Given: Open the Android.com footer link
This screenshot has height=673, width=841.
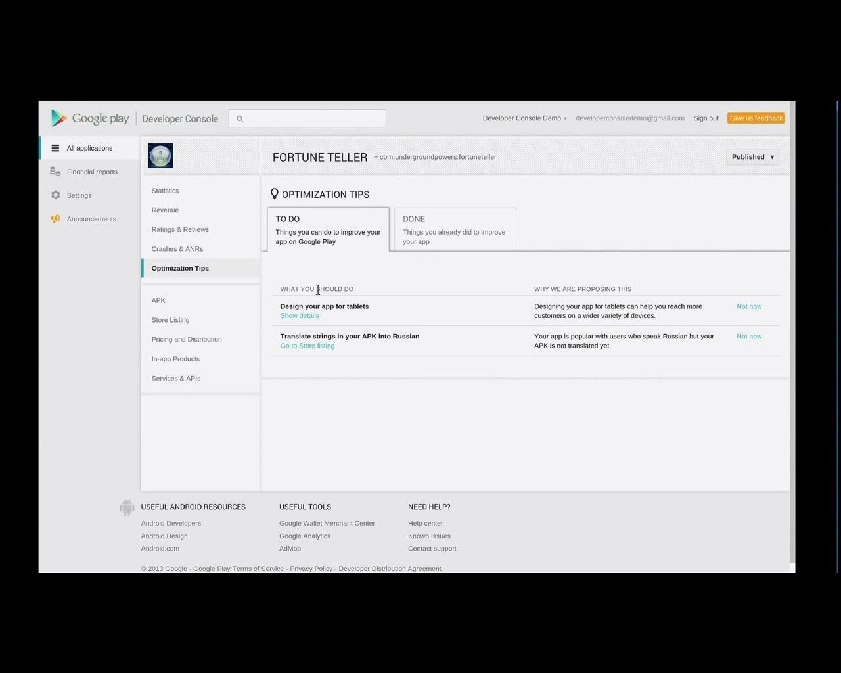Looking at the screenshot, I should point(160,549).
